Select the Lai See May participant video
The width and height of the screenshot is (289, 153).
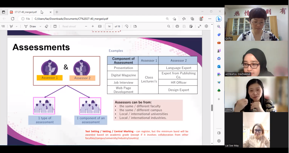256,130
